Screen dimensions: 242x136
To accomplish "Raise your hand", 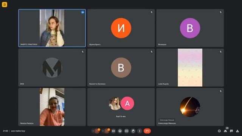I will [133, 131].
